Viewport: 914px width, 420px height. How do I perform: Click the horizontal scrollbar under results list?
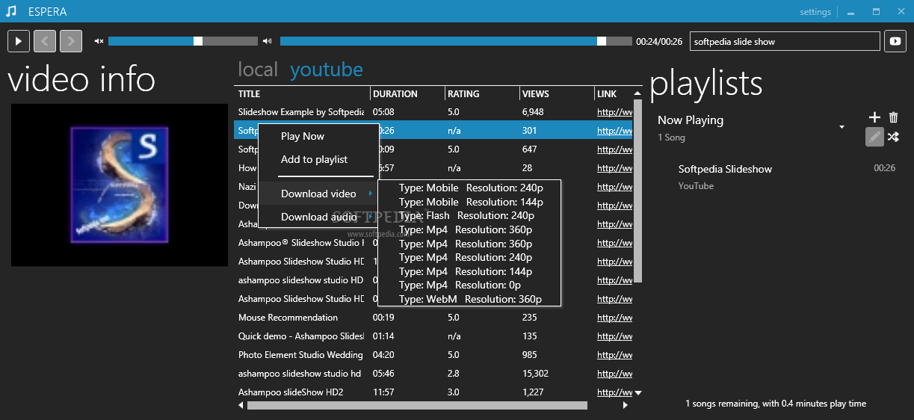(417, 405)
